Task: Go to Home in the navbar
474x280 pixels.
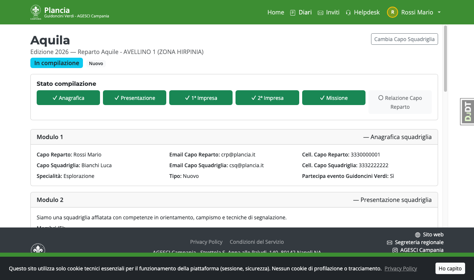Action: point(276,12)
